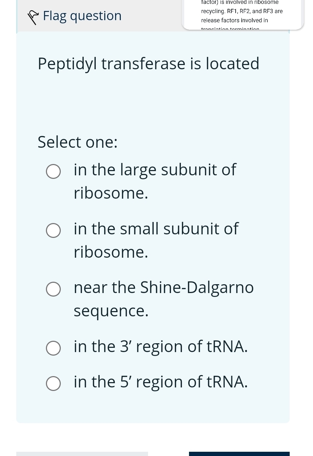The width and height of the screenshot is (313, 456).
Task: Select "in the 3' region of tRNA"
Action: pyautogui.click(x=53, y=348)
